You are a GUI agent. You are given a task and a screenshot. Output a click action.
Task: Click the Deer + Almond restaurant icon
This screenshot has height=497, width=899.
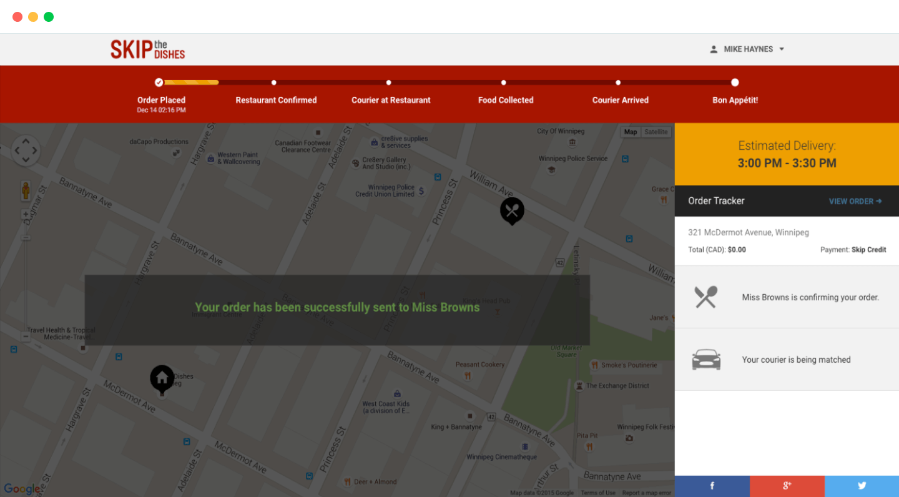tap(348, 482)
